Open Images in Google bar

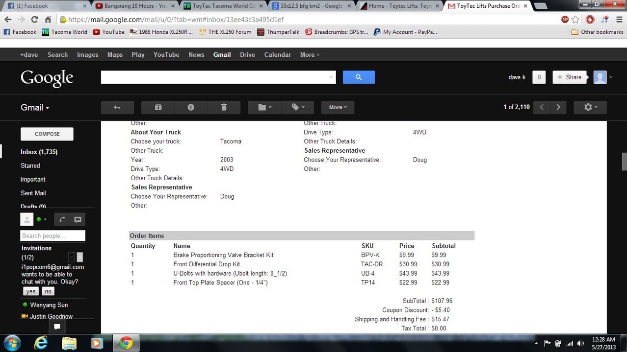click(88, 55)
